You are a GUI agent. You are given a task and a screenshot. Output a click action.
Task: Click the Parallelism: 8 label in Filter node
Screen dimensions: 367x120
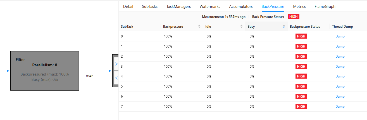(45, 65)
